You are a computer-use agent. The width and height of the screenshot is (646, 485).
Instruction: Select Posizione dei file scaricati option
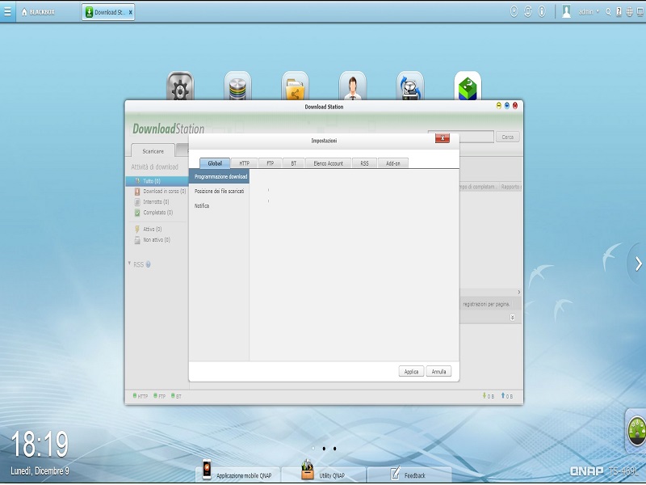(219, 191)
